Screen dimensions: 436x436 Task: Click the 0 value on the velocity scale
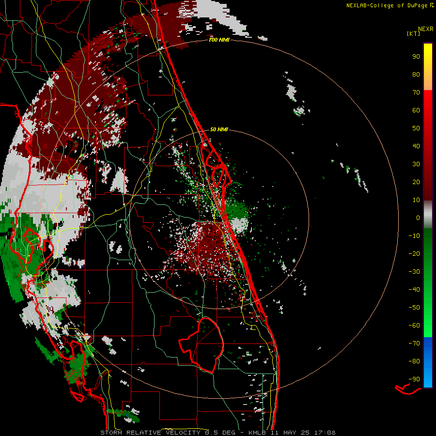(418, 218)
